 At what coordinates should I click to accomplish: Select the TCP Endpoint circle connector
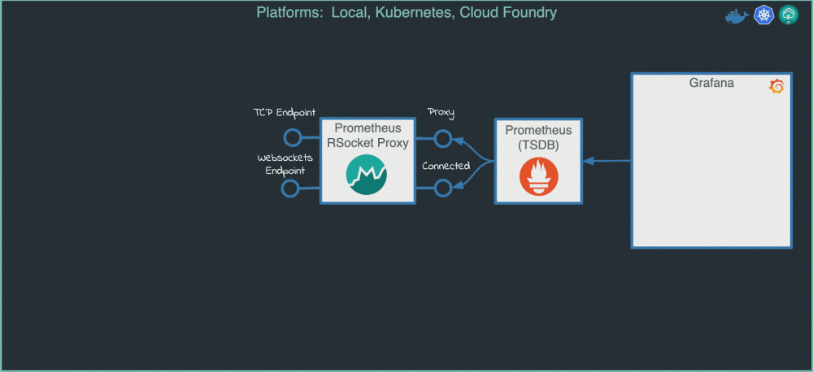(293, 137)
